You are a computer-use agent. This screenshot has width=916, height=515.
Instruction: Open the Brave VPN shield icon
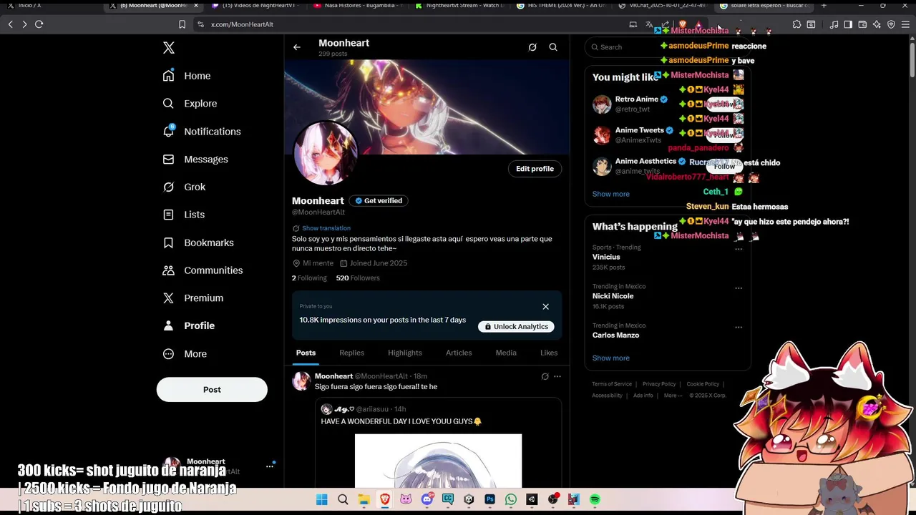click(x=891, y=24)
